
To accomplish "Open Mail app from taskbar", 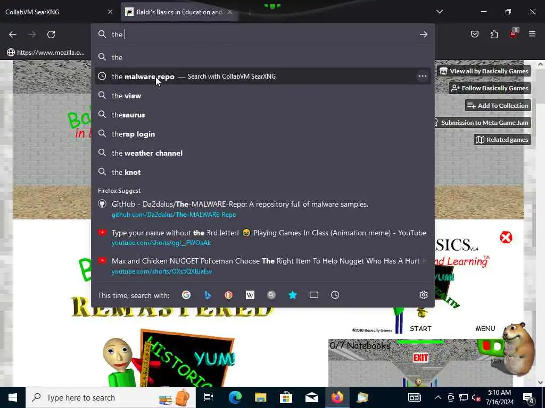I will (x=312, y=397).
